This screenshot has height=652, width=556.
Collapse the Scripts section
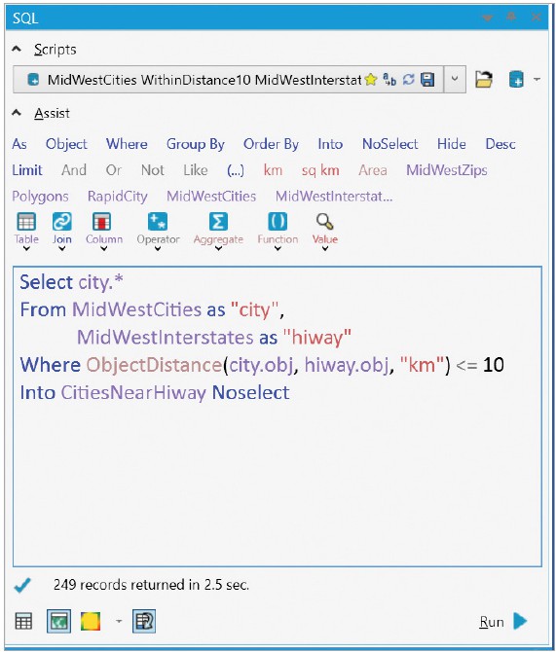[17, 49]
